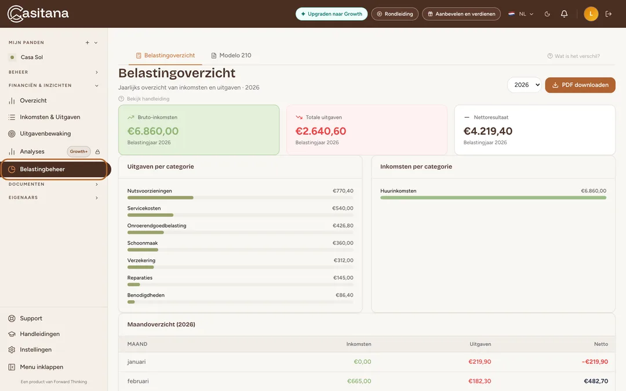Click Bruto-inkomsten trending up icon

tap(130, 117)
